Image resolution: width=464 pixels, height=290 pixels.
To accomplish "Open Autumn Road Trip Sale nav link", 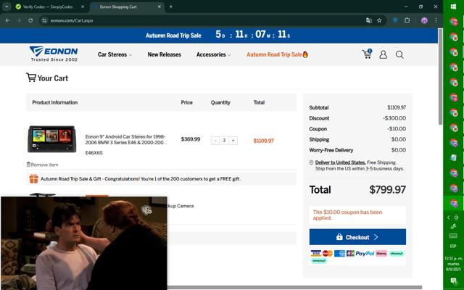I will pos(277,54).
